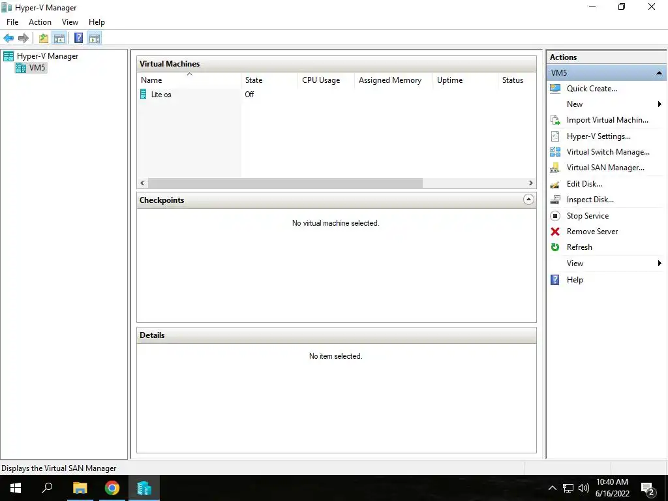Click the Forward arrow toolbar icon
The width and height of the screenshot is (668, 501).
click(23, 38)
